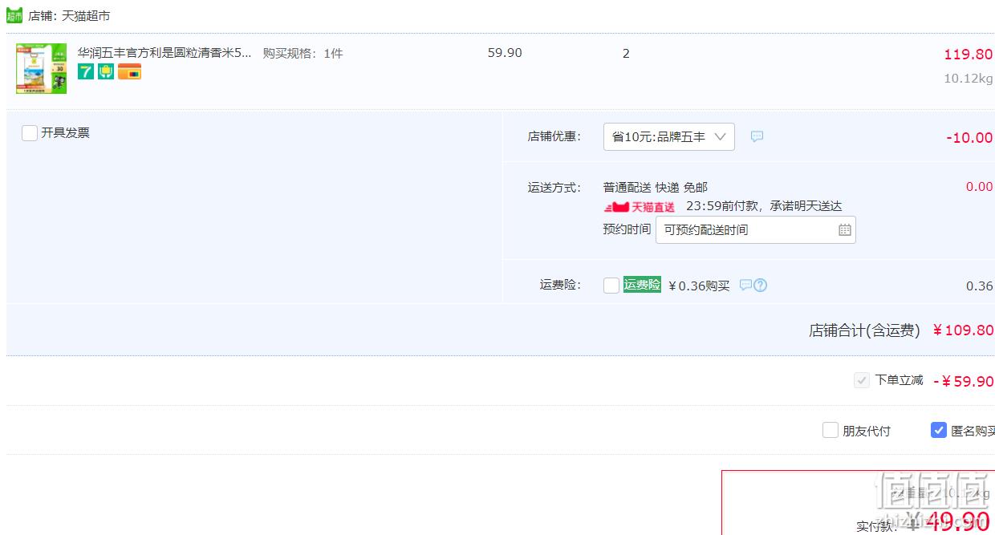Click the question mark help icon for 运费险
Image resolution: width=995 pixels, height=535 pixels.
click(x=761, y=285)
